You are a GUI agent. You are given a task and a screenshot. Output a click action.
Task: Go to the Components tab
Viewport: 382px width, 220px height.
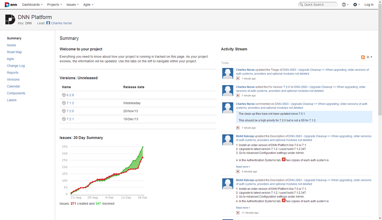(x=16, y=93)
